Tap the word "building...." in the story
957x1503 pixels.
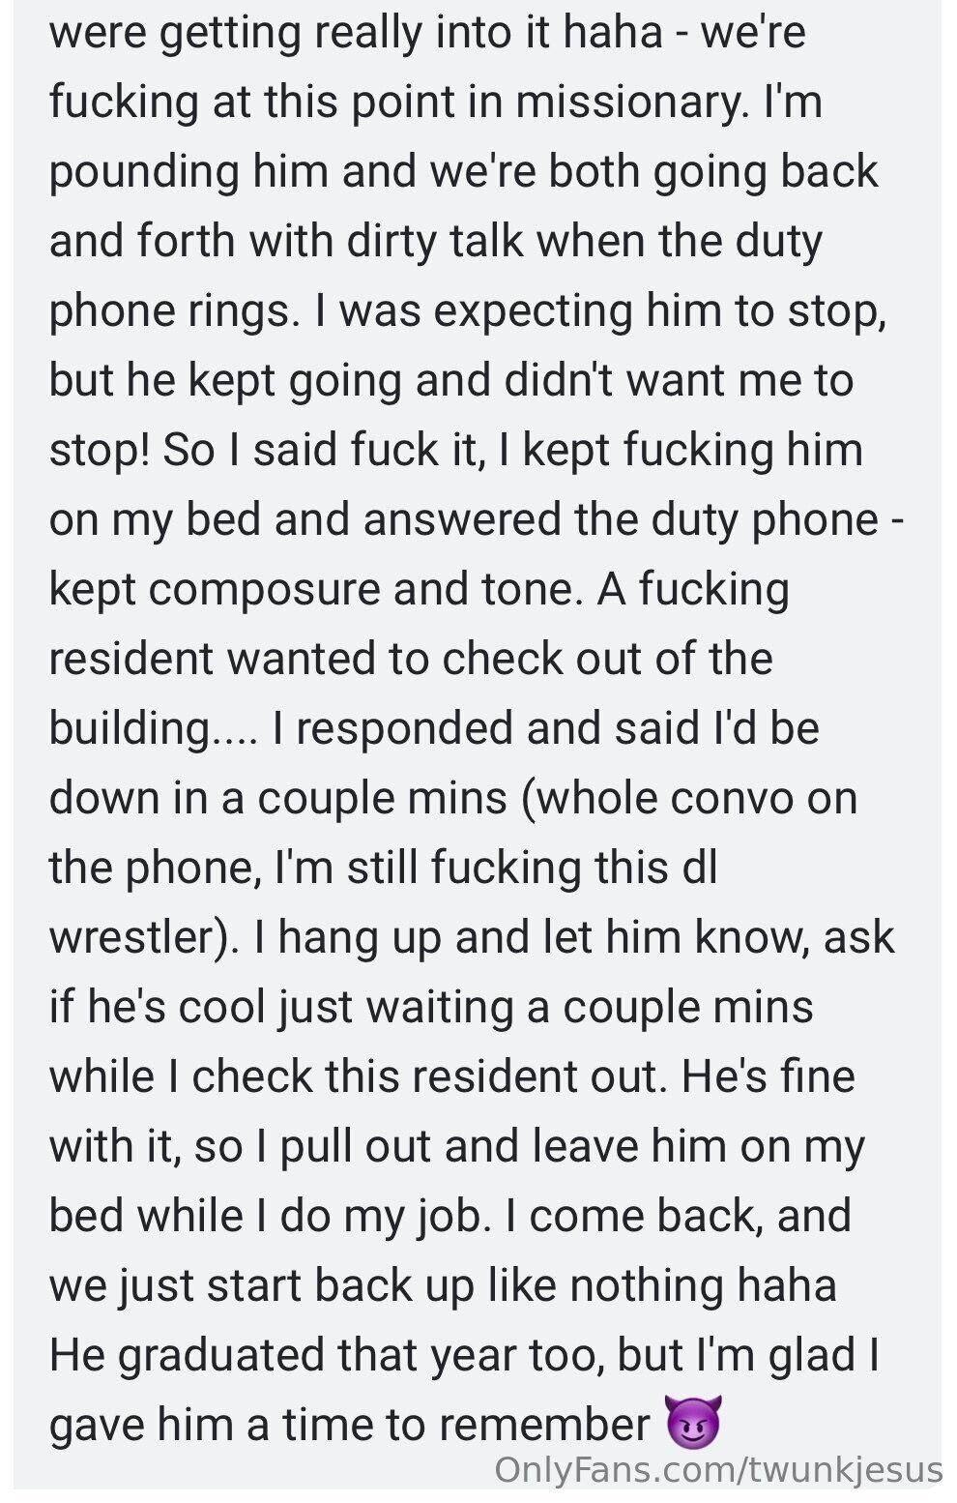[153, 729]
